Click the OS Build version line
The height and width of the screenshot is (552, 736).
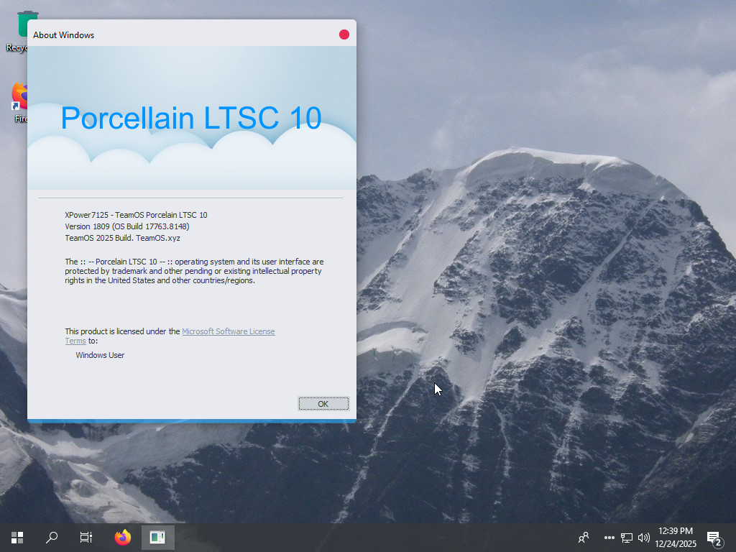coord(126,226)
